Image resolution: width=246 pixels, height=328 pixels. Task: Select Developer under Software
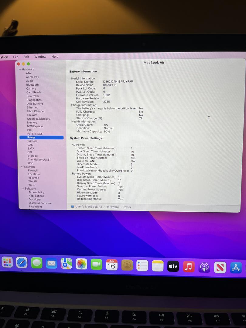[x=35, y=199]
